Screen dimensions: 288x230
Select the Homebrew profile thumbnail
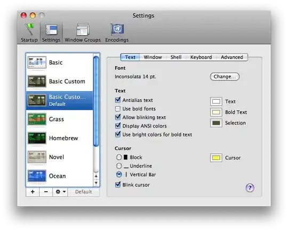tap(37, 138)
